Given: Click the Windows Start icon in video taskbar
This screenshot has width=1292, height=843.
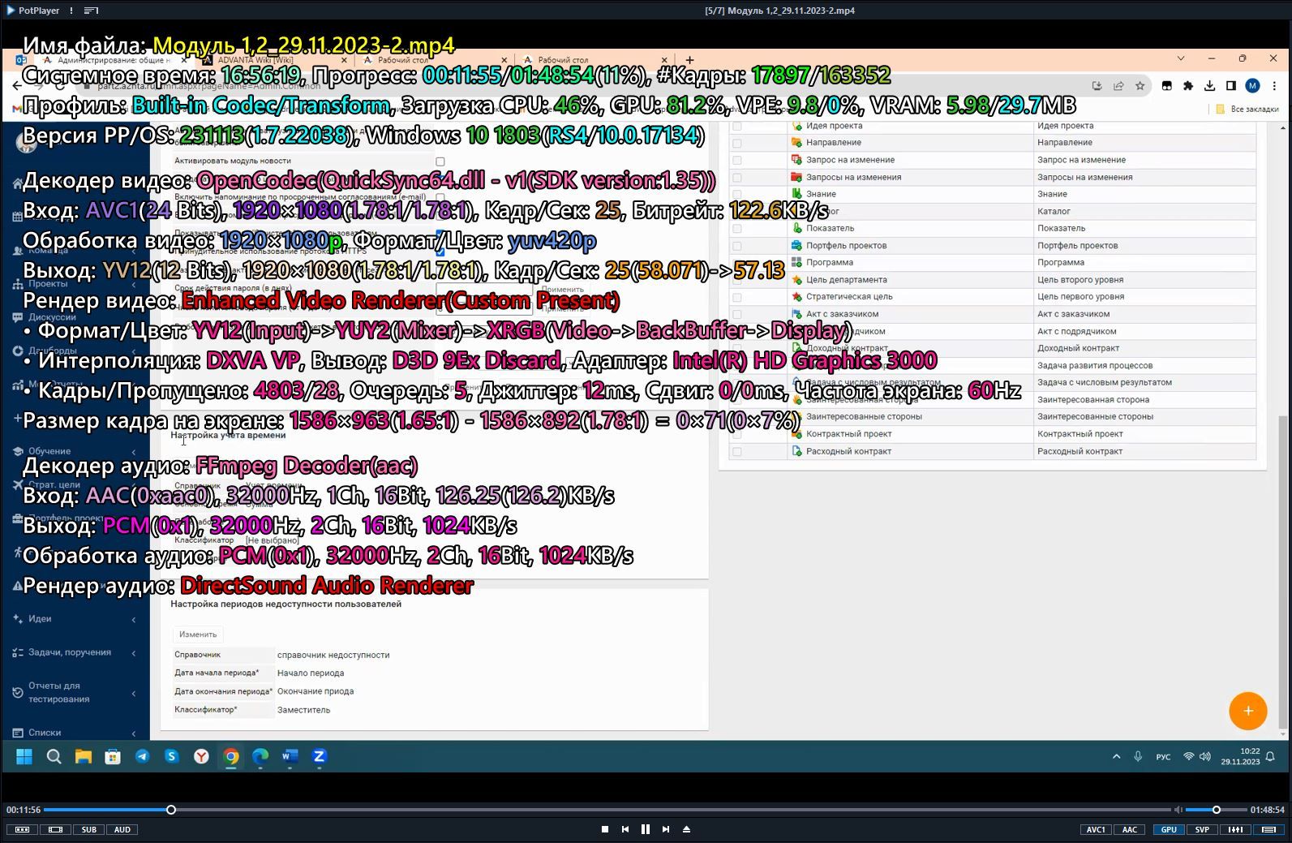Looking at the screenshot, I should (x=24, y=756).
